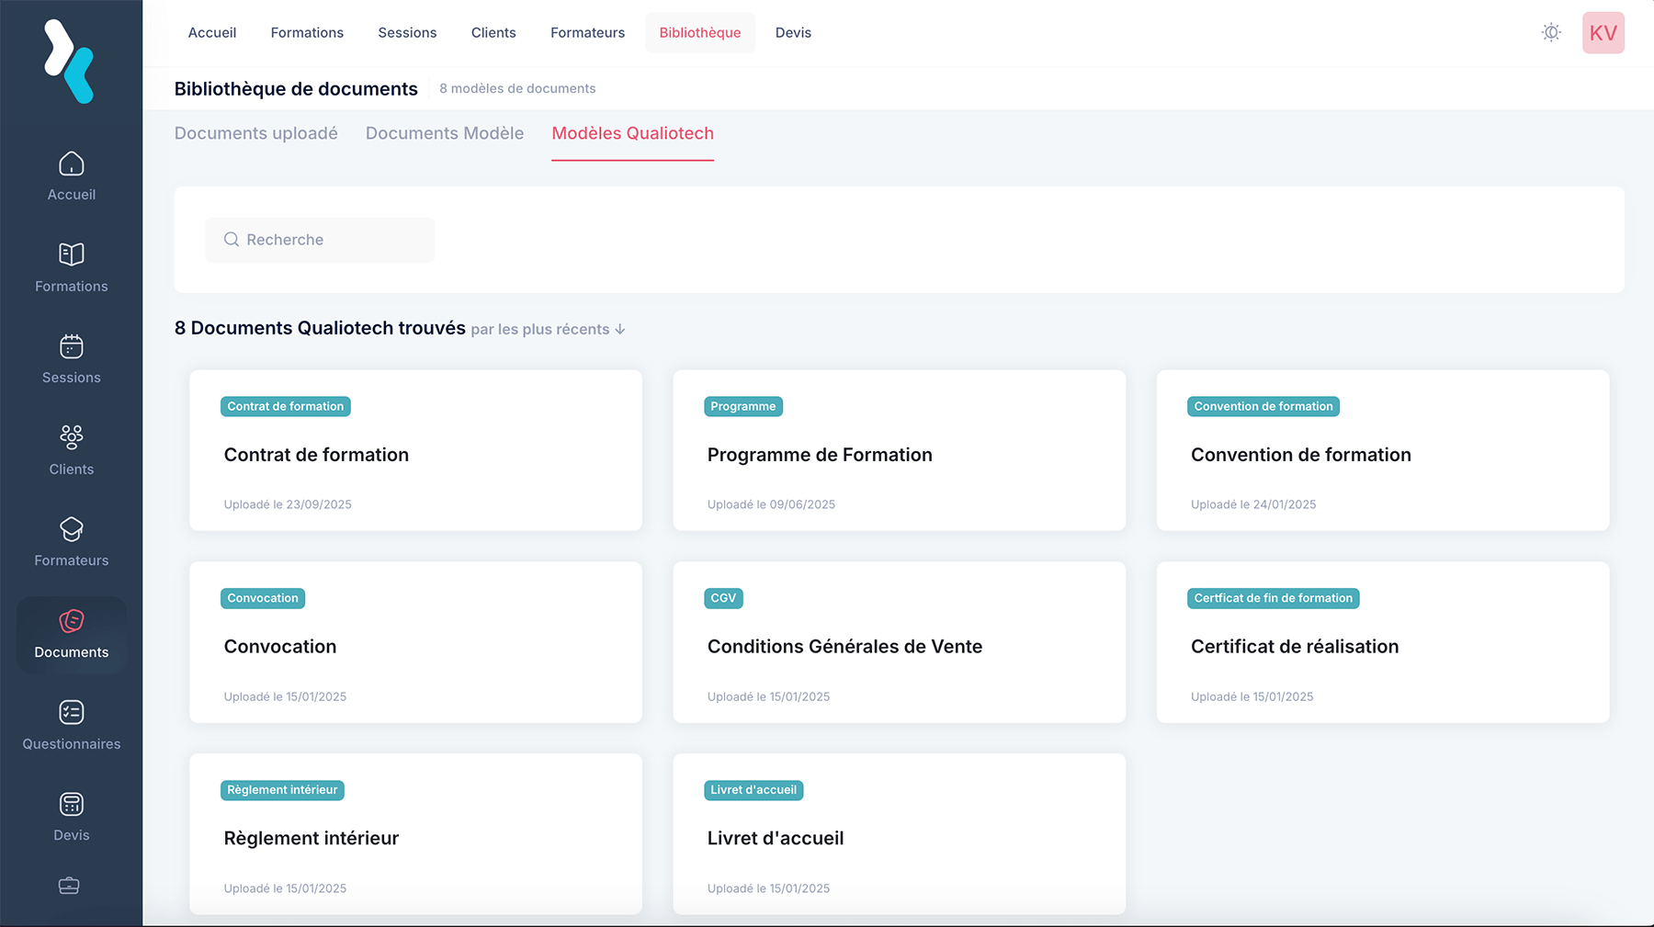
Task: Switch to the Documents Modèle tab
Action: 445,133
